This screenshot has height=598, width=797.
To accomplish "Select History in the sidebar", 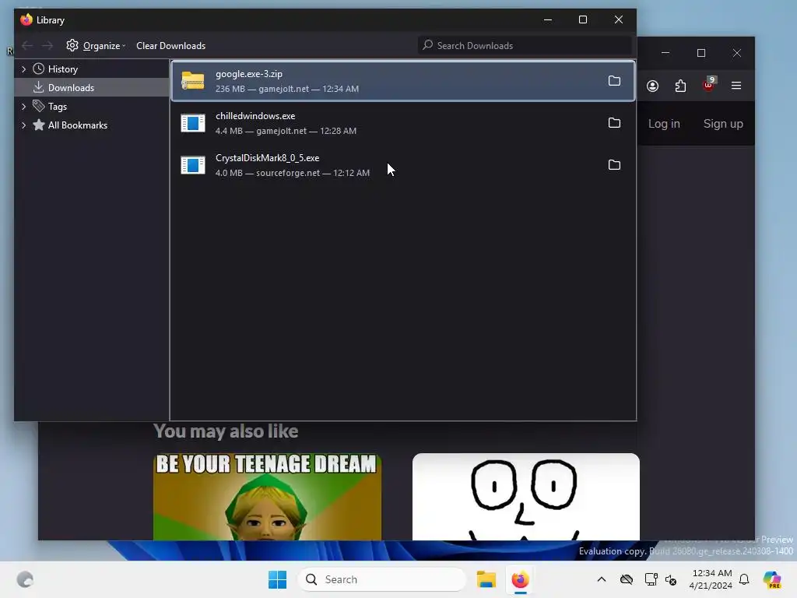I will coord(63,69).
